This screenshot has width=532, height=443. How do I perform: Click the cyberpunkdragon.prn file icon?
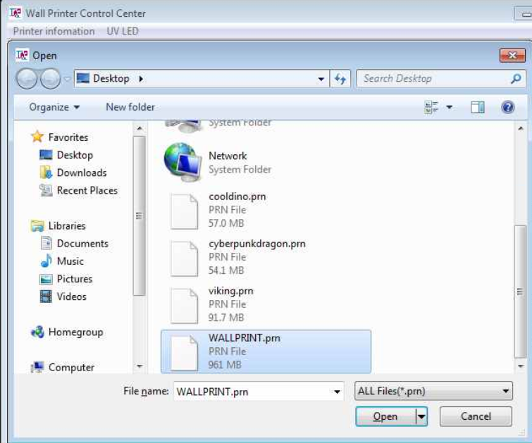184,258
